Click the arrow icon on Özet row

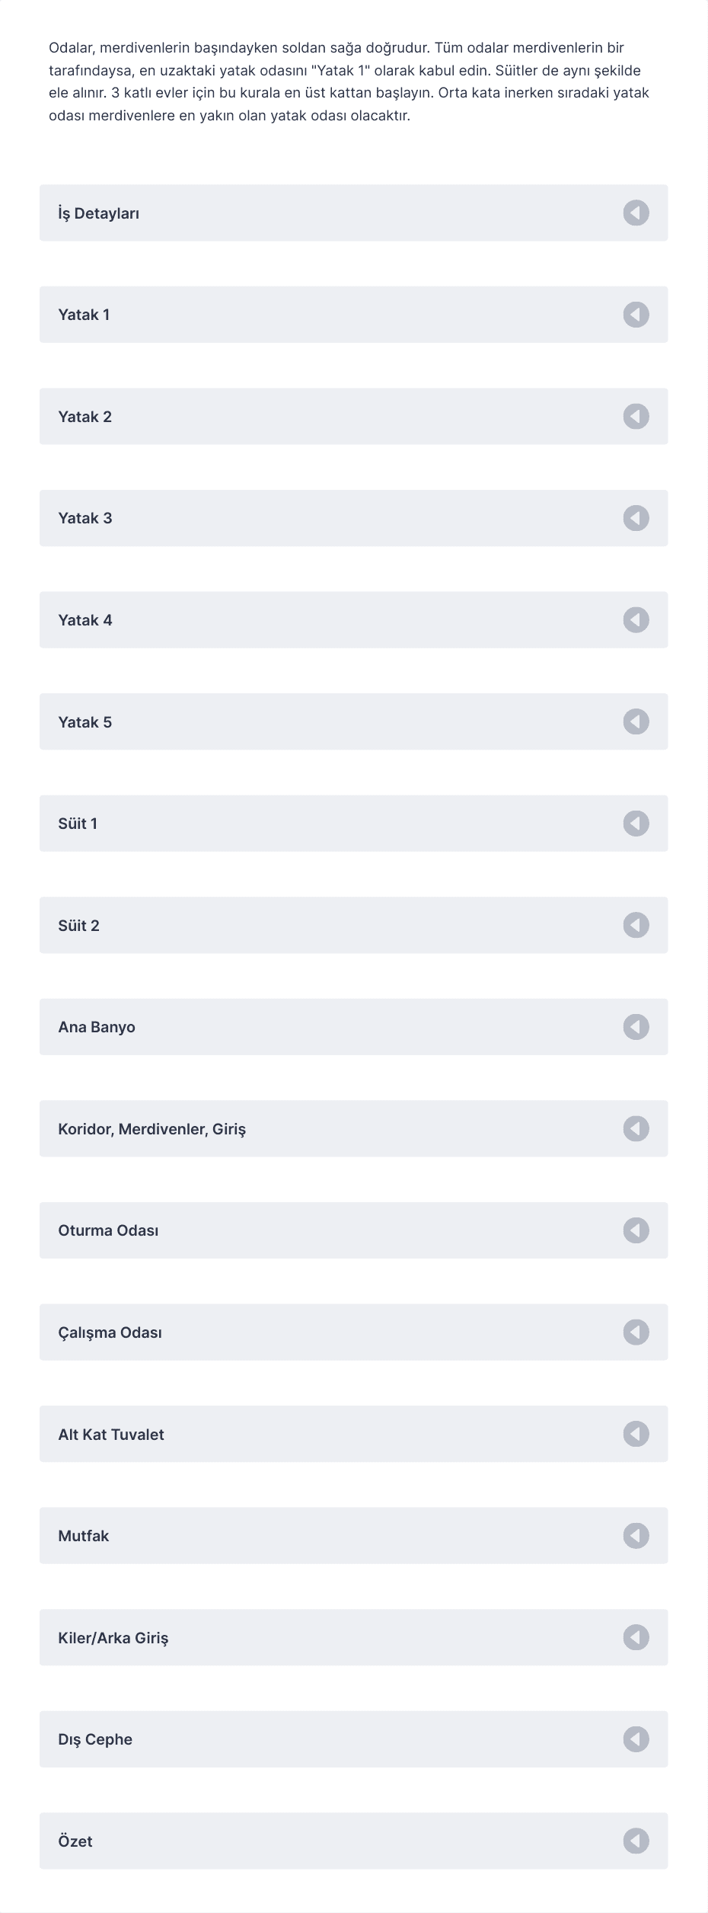click(x=636, y=1840)
